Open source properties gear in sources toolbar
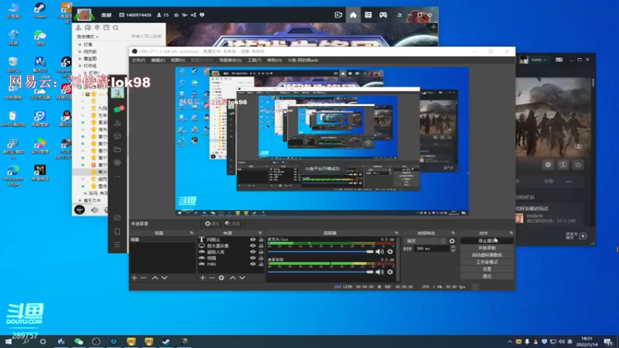The image size is (619, 348). (x=221, y=278)
